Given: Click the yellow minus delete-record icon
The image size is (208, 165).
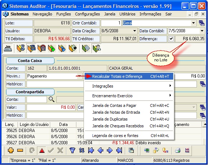Looking at the screenshot, I should point(20,150).
